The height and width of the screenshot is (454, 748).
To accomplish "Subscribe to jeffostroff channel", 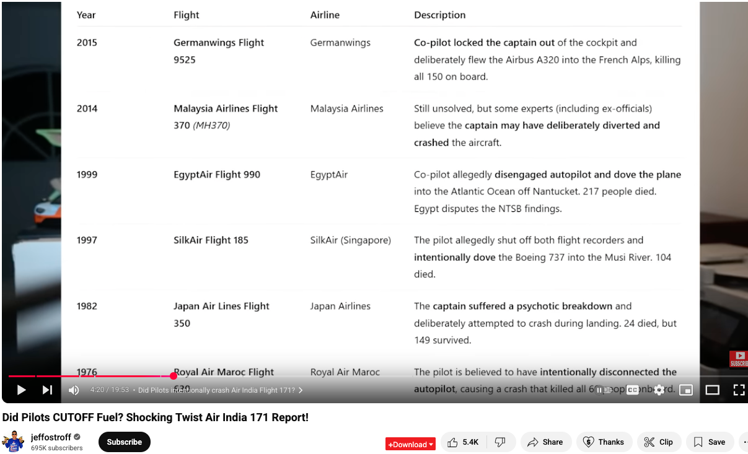I will tap(125, 442).
